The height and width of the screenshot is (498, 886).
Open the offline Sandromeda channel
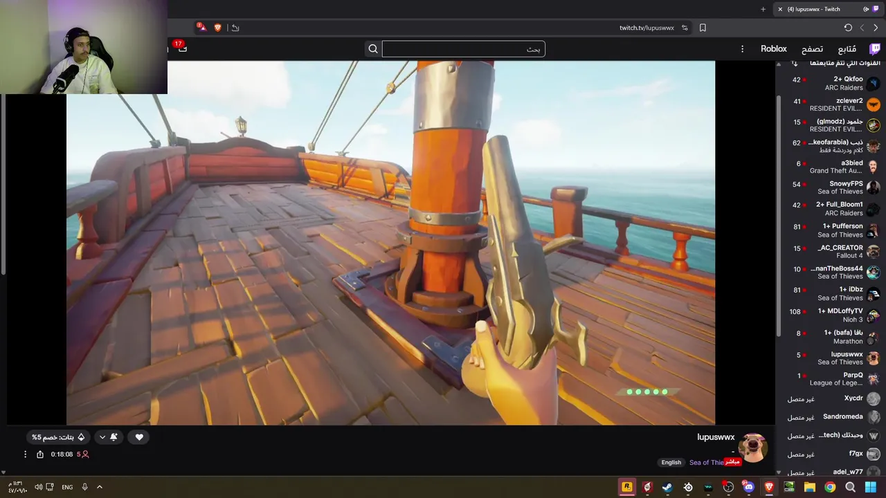click(831, 417)
